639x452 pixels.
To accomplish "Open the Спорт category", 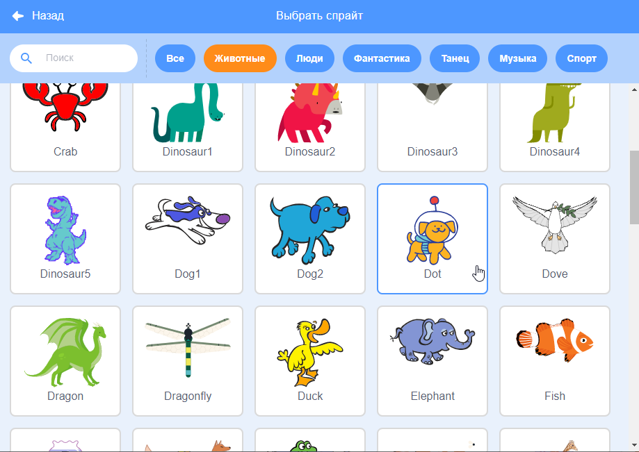I will pos(581,58).
